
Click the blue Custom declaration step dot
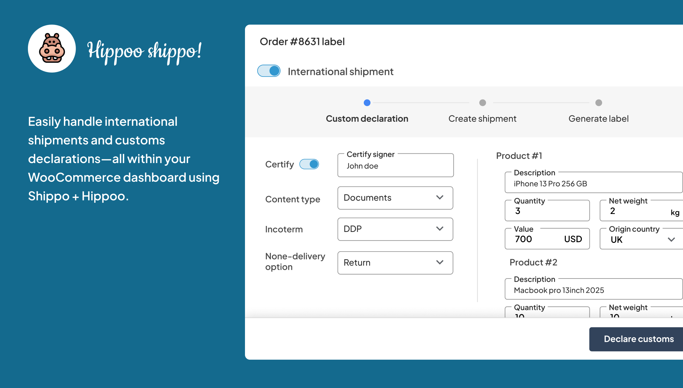367,103
